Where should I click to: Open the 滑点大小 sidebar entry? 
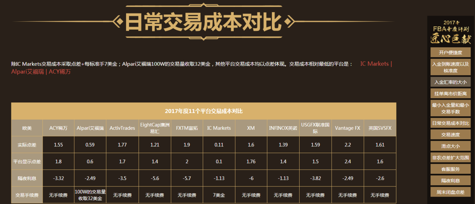point(450,146)
